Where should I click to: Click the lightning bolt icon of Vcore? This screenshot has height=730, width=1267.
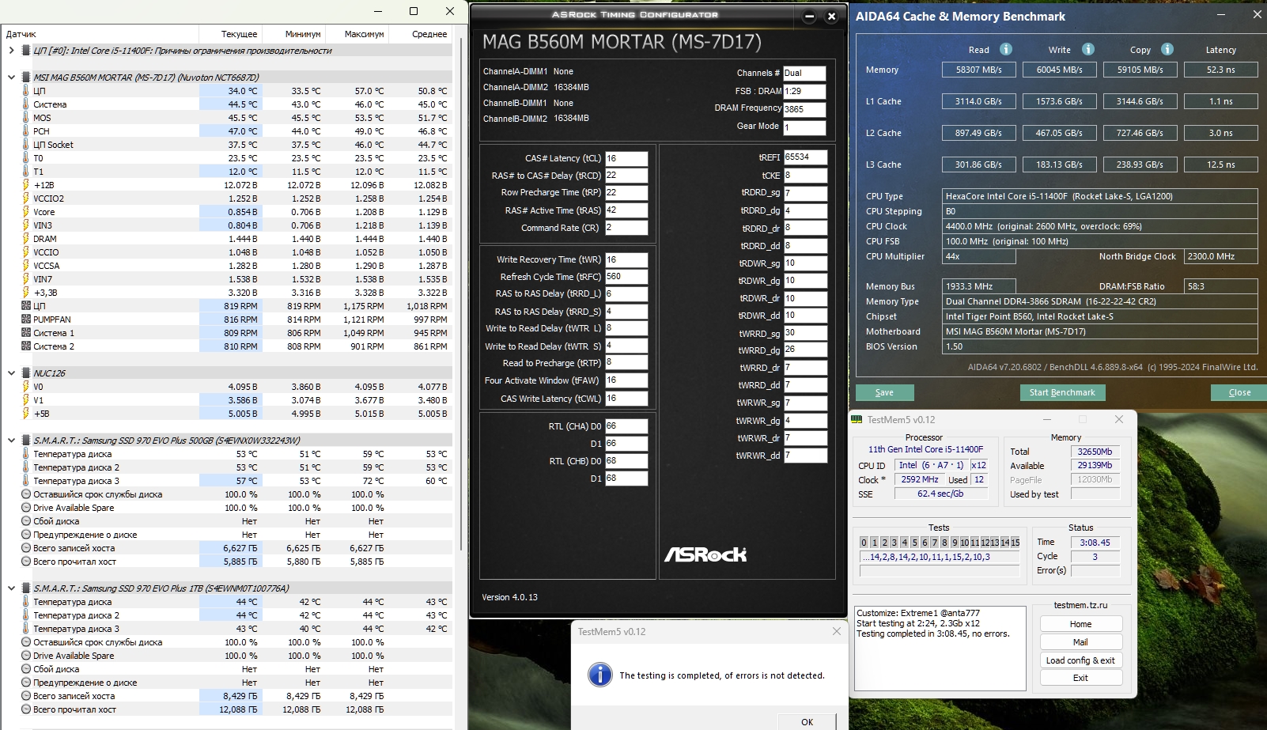[26, 212]
